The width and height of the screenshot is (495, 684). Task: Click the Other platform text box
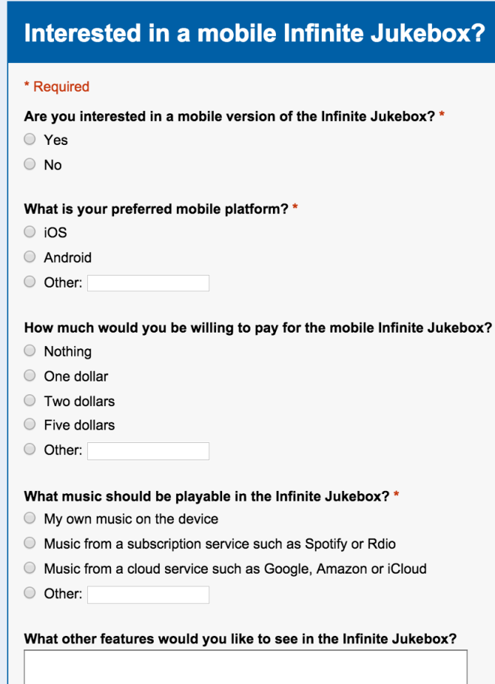[148, 282]
